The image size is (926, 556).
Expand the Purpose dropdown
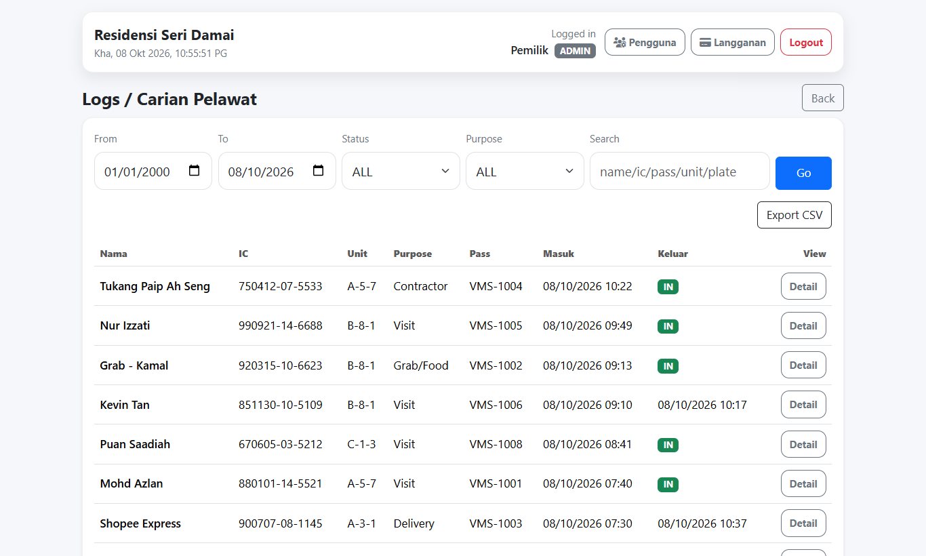(525, 171)
